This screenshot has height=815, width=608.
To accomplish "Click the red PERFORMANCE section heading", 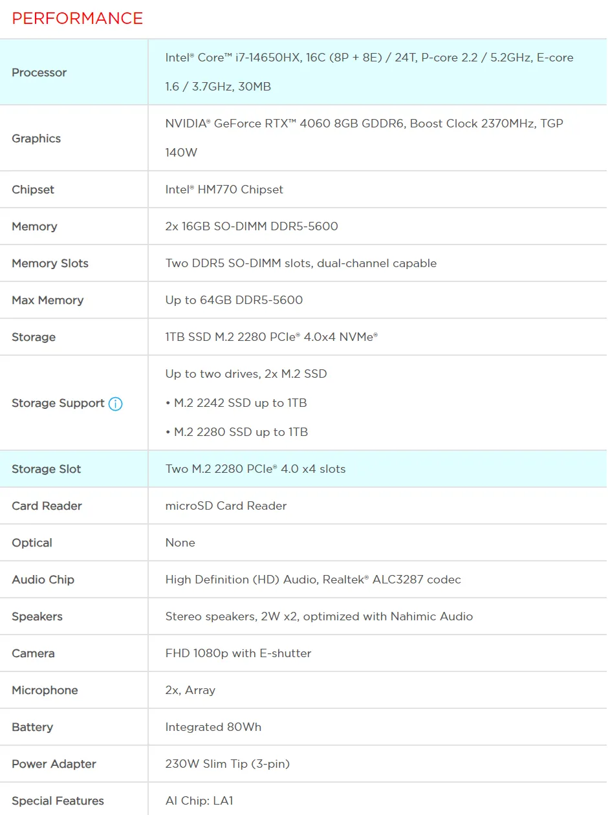I will (78, 19).
